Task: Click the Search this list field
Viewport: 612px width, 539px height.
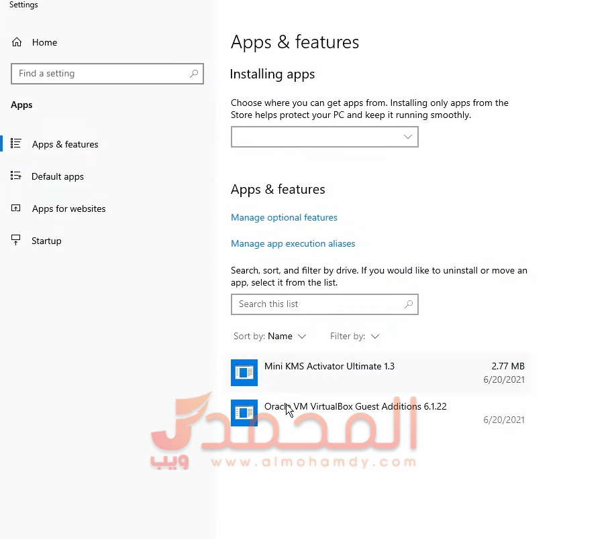Action: click(324, 304)
